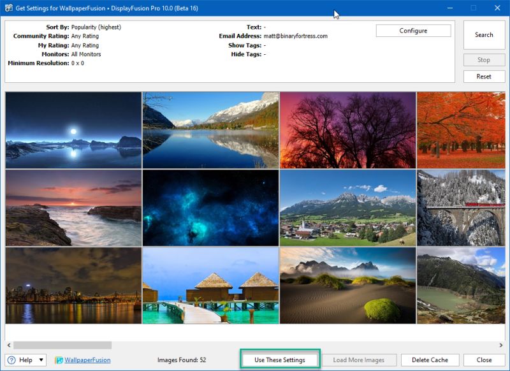Select the moonlit lake wallpaper thumbnail
Screen dimensions: 510x371
click(x=72, y=131)
